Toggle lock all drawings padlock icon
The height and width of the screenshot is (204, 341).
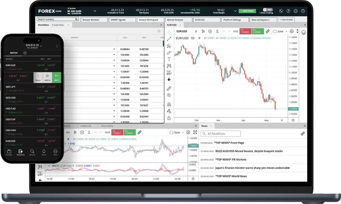169,118
